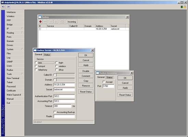Click the Realm input field
Screen dimensions: 188x137
click(x=64, y=116)
